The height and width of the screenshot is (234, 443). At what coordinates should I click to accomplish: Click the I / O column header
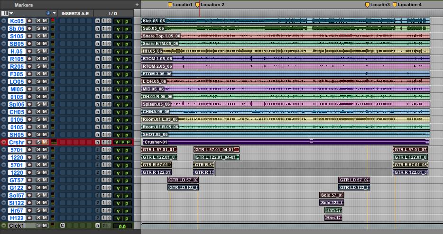tap(113, 13)
